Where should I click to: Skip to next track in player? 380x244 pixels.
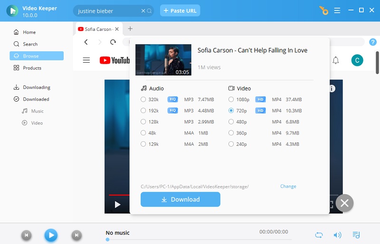coord(76,235)
